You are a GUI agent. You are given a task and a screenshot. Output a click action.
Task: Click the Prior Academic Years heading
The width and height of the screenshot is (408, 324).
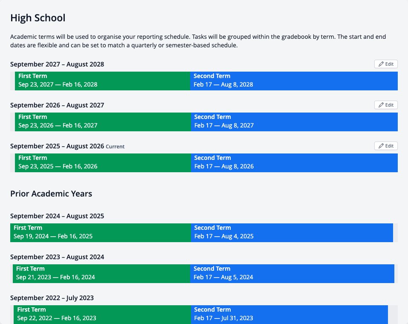coord(51,194)
